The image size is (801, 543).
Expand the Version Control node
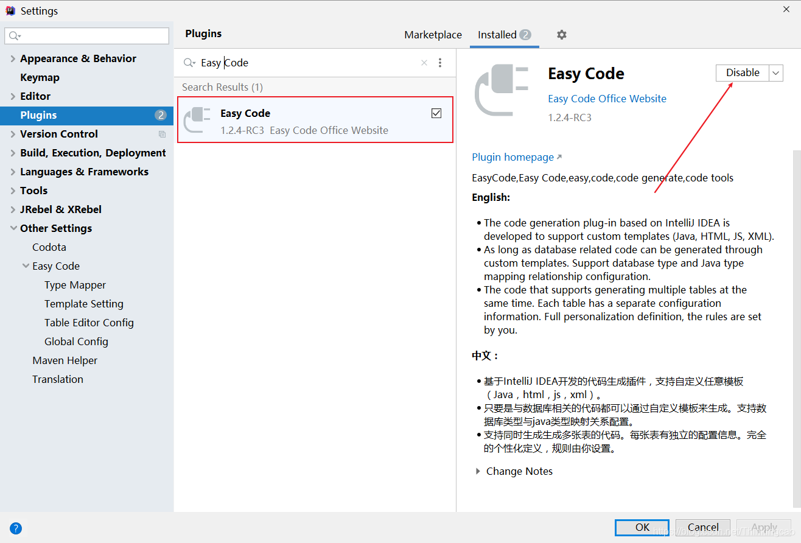13,135
